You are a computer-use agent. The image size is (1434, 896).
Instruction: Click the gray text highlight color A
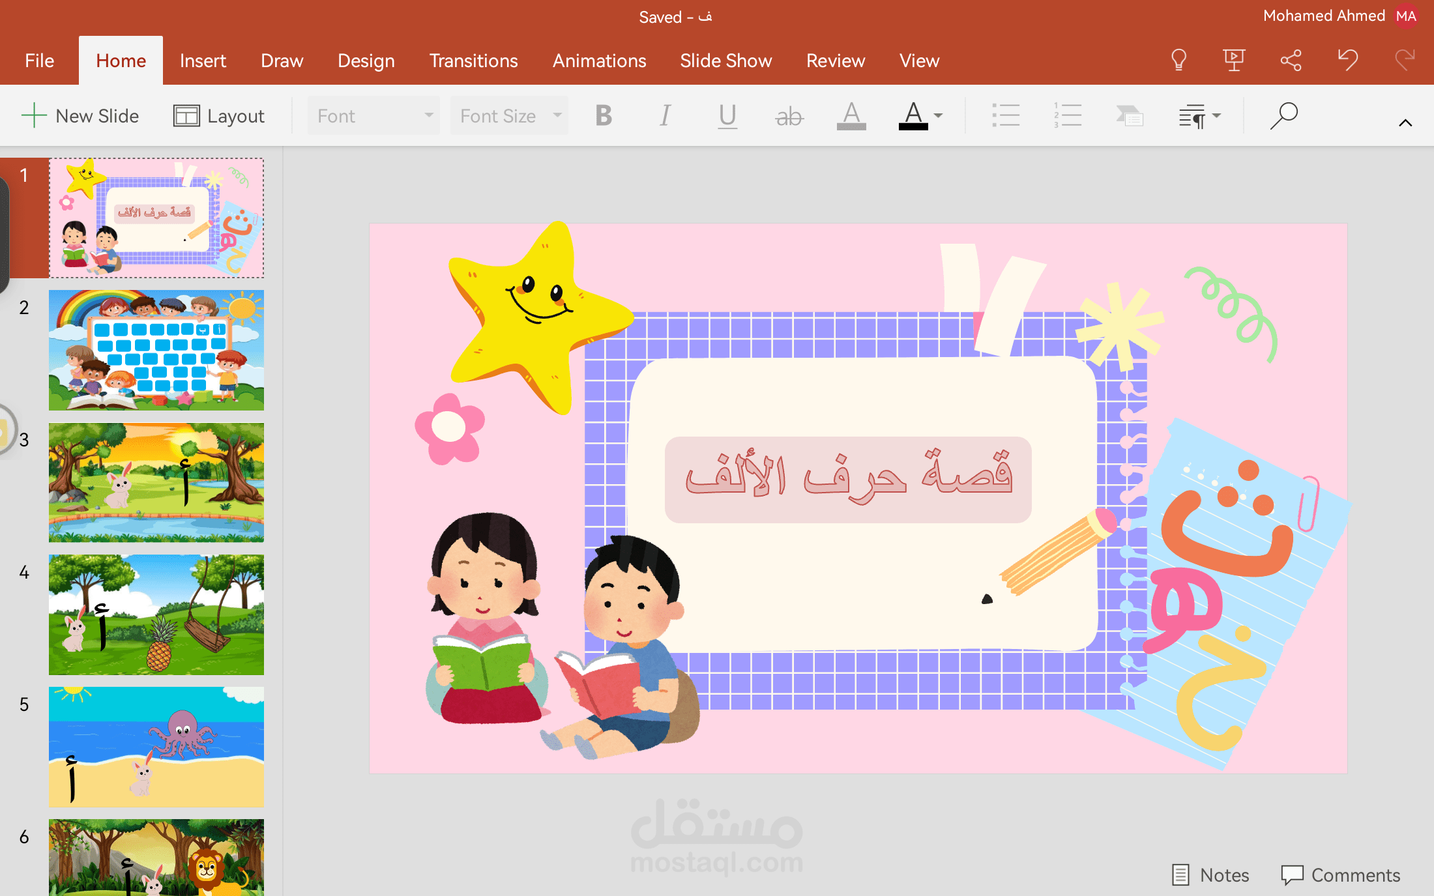click(851, 116)
